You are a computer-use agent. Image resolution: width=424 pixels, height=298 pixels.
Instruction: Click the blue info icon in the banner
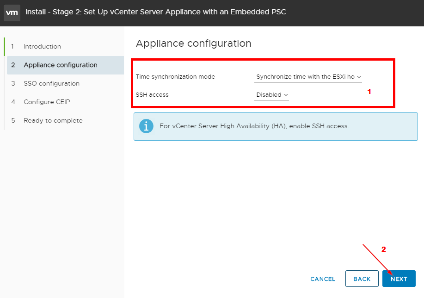[146, 126]
